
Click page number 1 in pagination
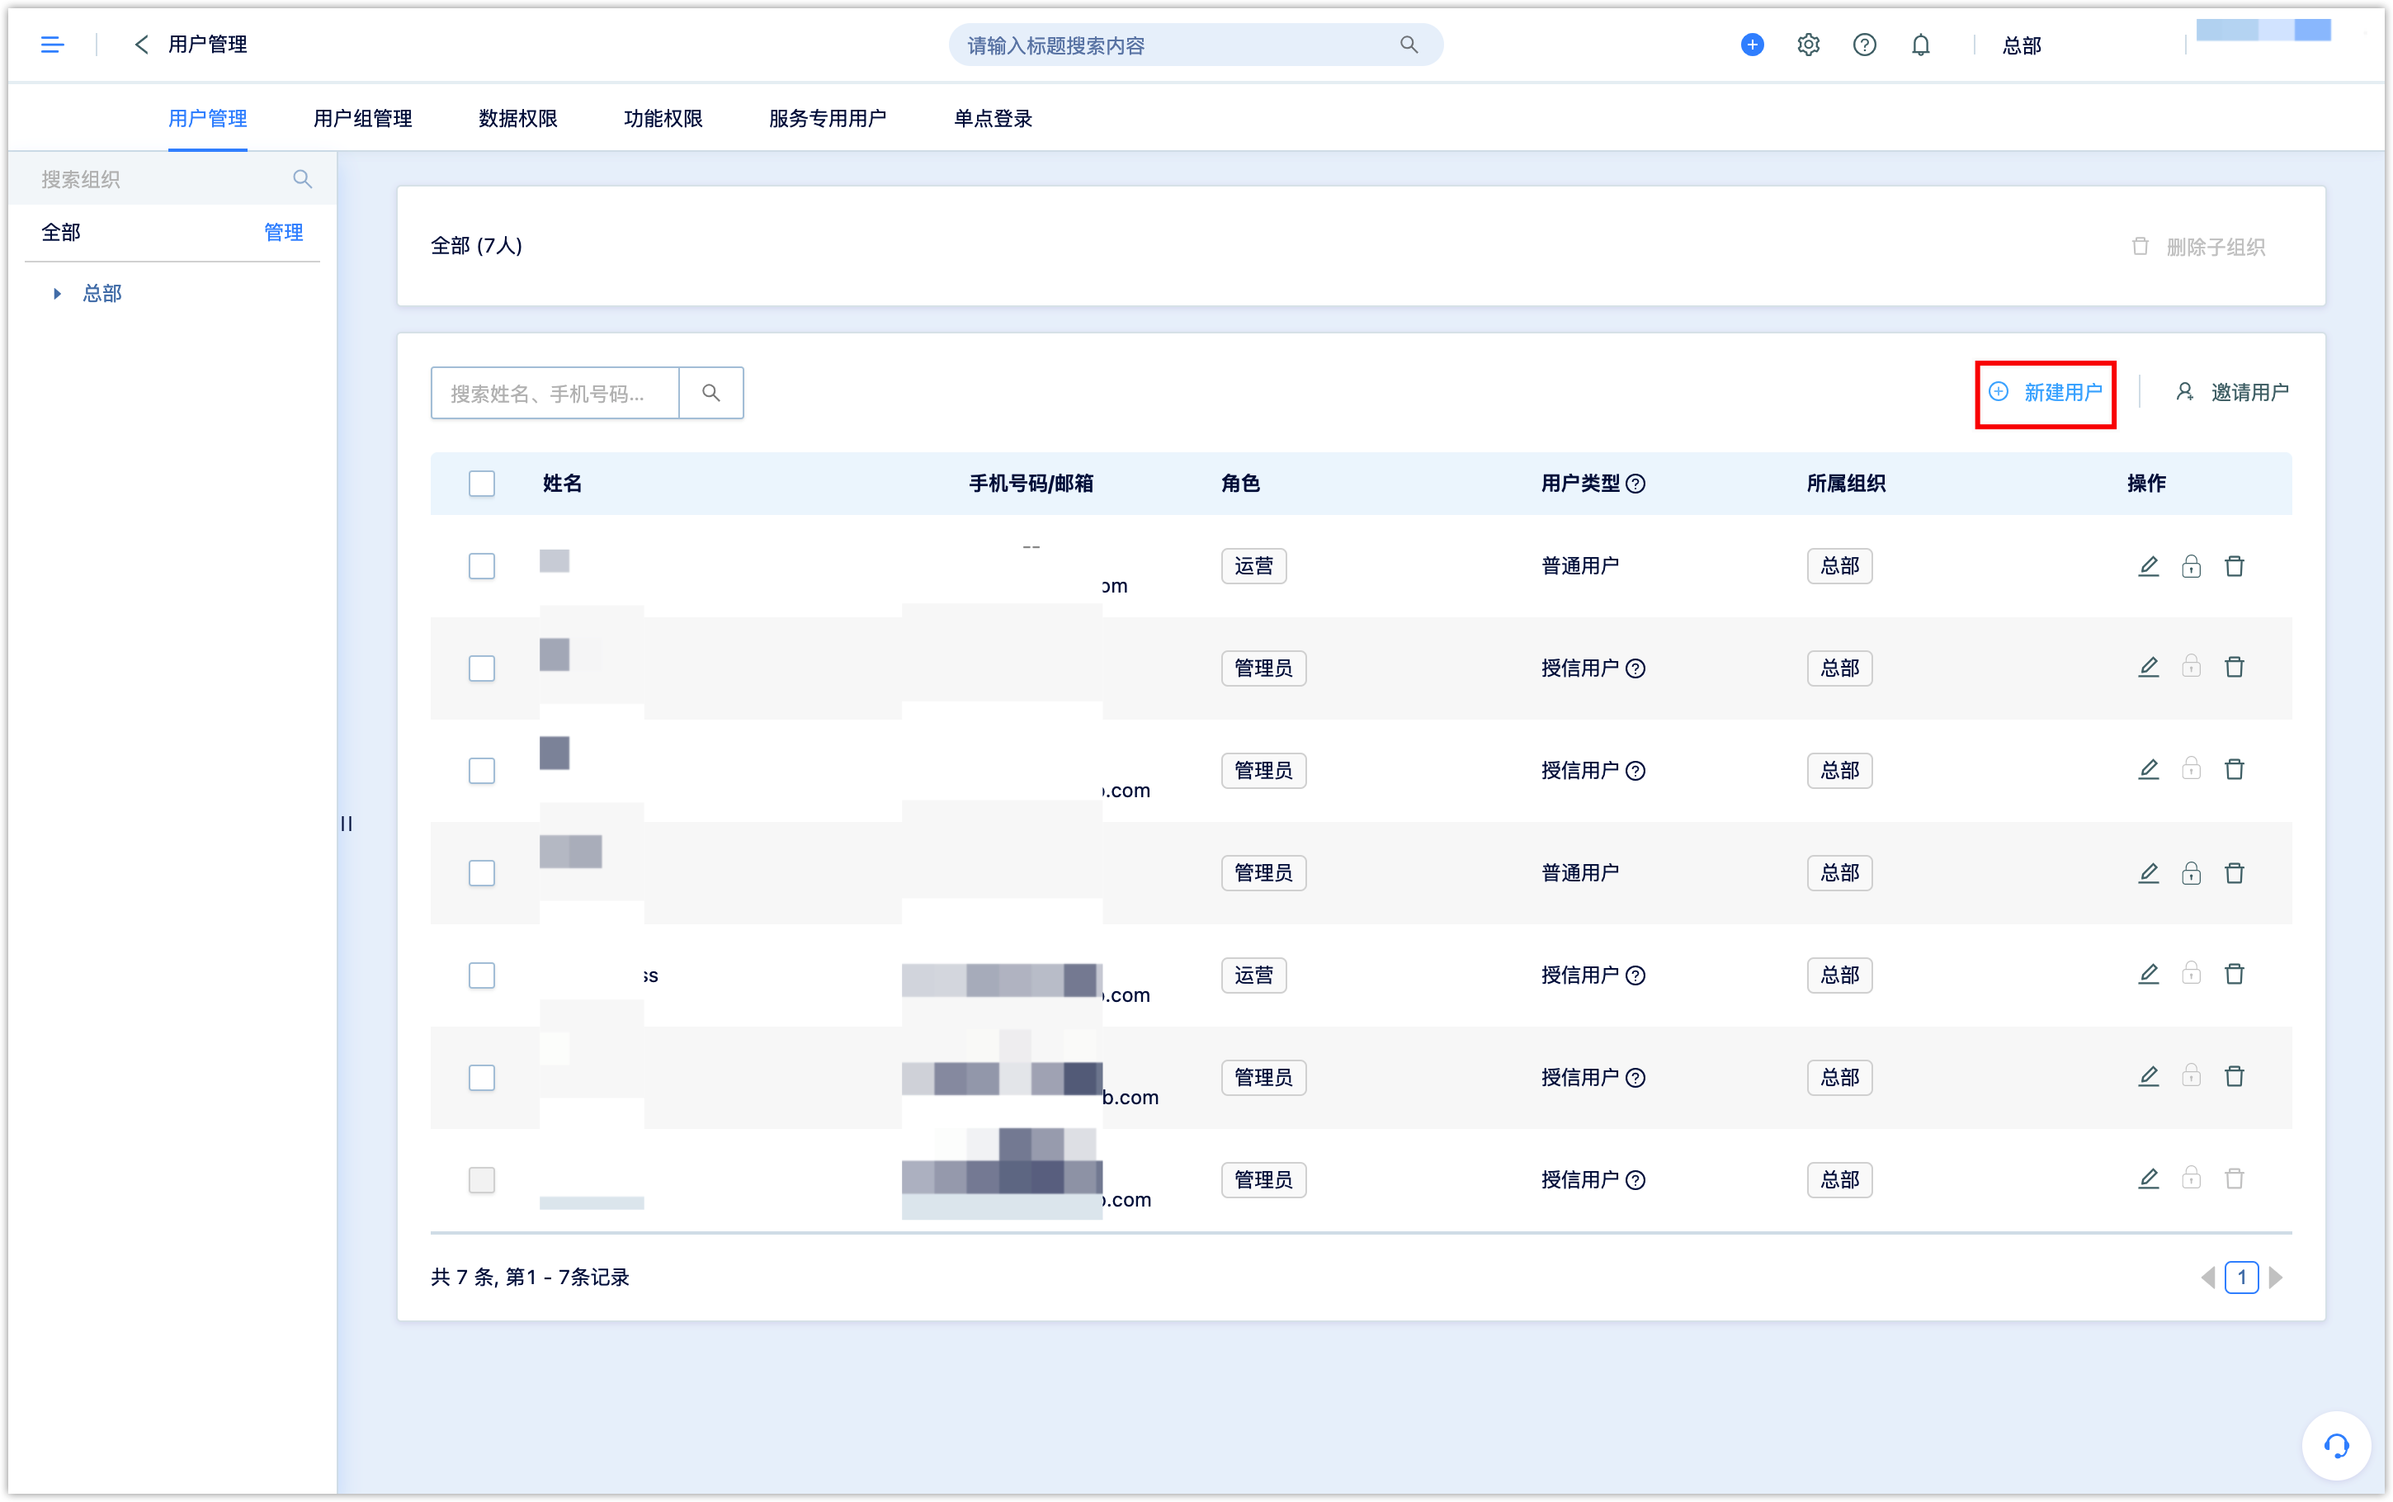point(2241,1278)
